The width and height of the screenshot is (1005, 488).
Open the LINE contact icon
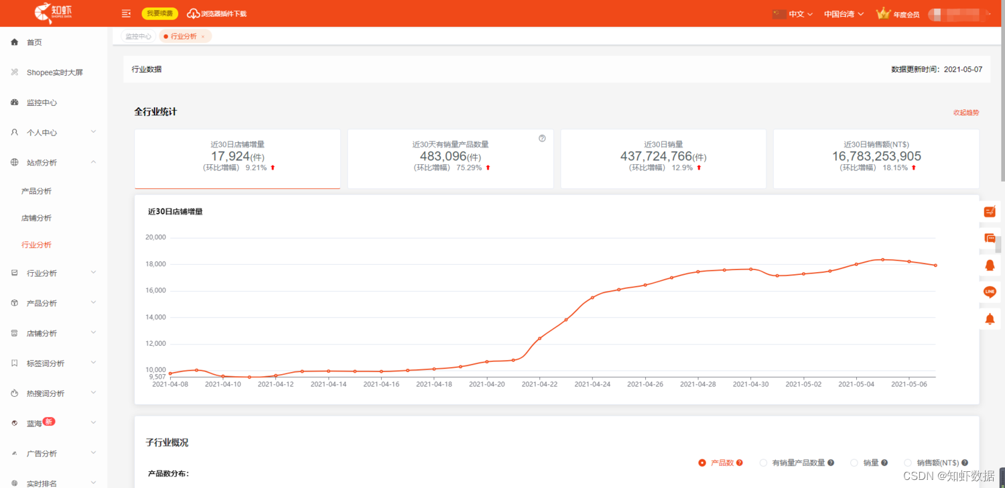[990, 292]
